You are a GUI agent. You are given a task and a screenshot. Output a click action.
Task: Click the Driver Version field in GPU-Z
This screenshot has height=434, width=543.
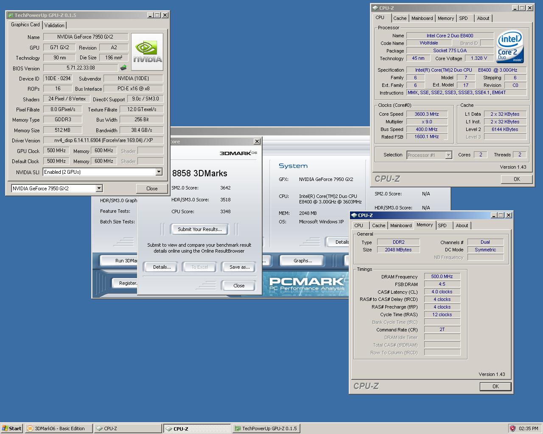click(103, 140)
